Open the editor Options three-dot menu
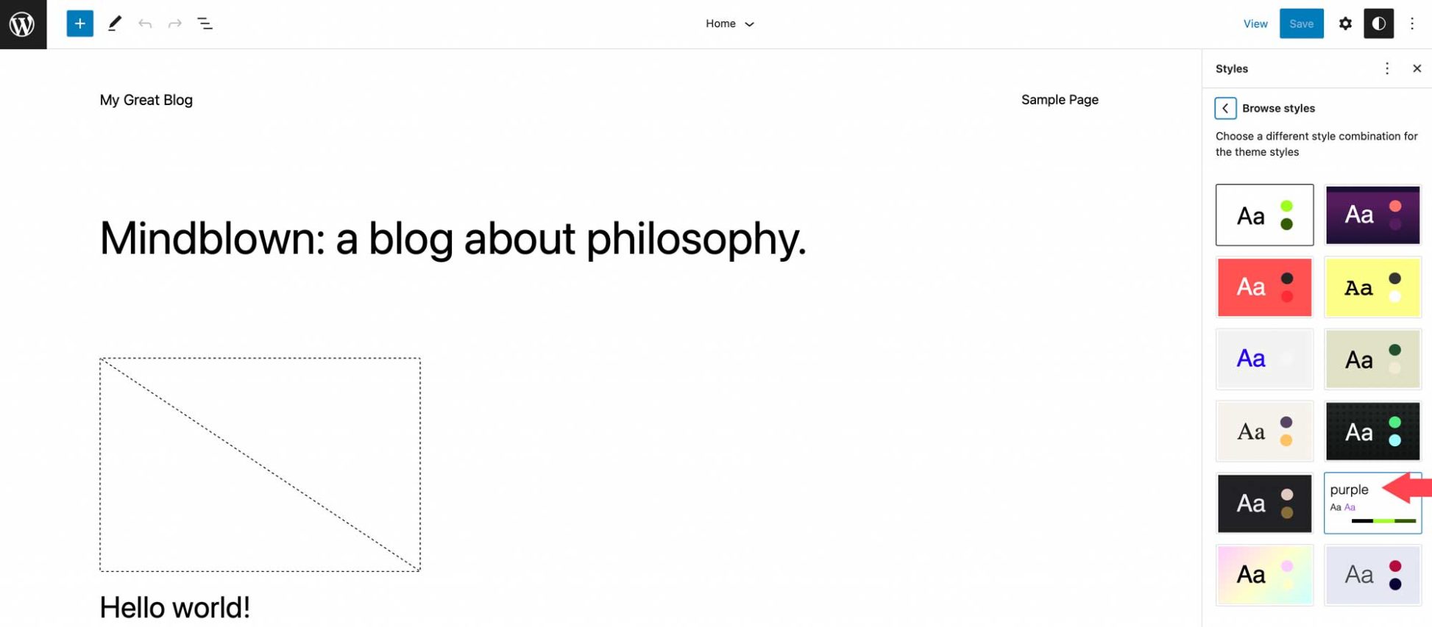The width and height of the screenshot is (1432, 627). pyautogui.click(x=1413, y=23)
